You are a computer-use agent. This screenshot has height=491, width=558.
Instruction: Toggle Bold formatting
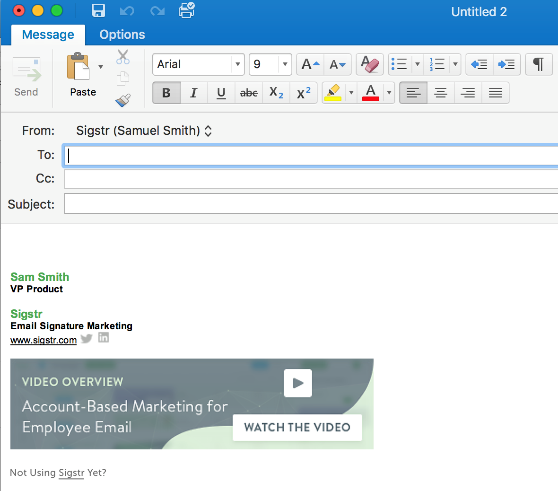[166, 93]
